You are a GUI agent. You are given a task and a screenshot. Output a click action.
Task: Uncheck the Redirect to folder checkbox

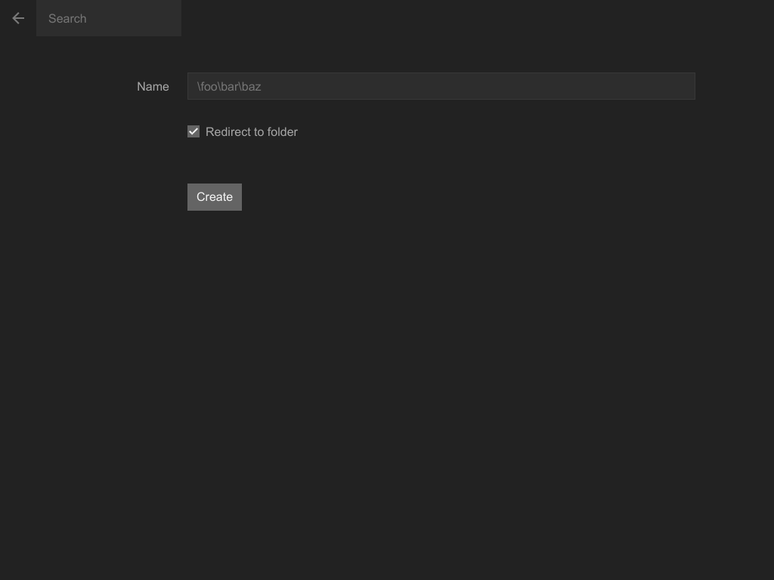click(193, 131)
